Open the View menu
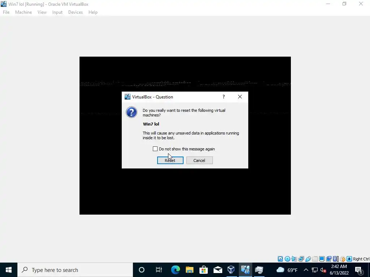 click(x=42, y=12)
